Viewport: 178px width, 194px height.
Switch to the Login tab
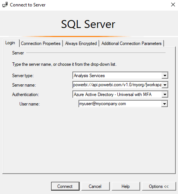10,43
